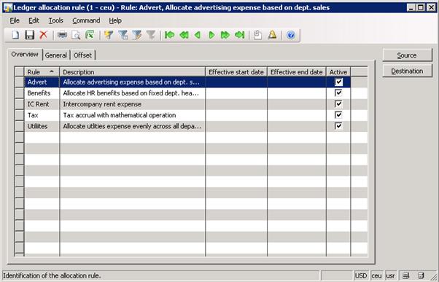
Task: Click the lightning funnel filter icon
Action: (x=109, y=35)
